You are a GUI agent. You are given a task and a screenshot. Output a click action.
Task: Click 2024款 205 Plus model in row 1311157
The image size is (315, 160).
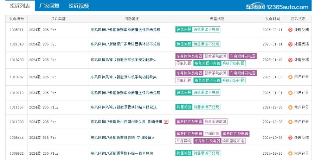[44, 107]
